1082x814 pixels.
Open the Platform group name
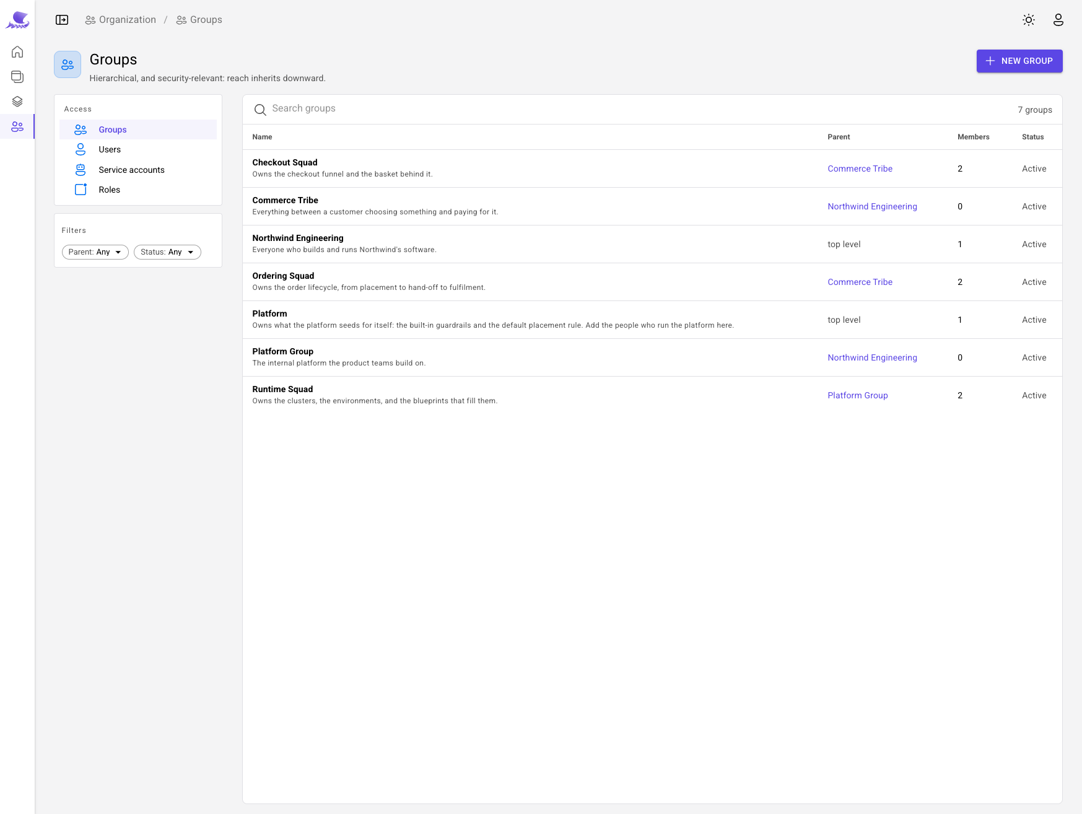269,313
